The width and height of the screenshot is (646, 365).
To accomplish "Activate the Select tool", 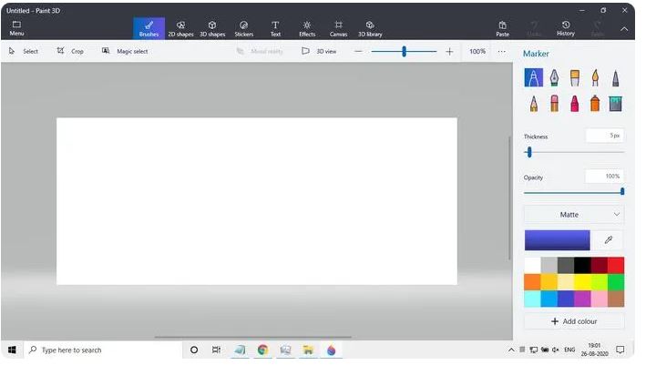I will 24,52.
